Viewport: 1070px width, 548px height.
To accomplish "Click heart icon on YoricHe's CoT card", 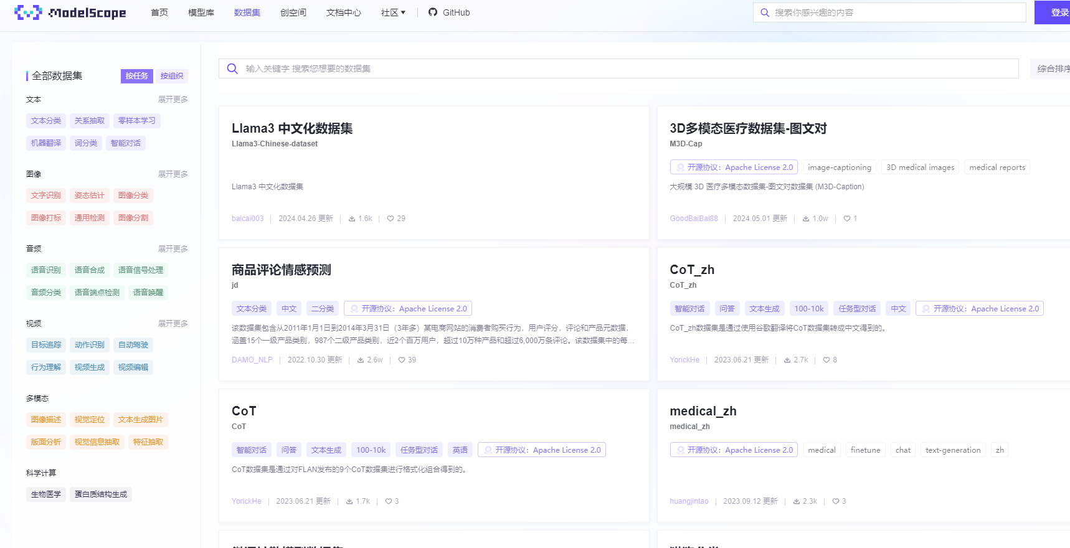I will [x=389, y=501].
